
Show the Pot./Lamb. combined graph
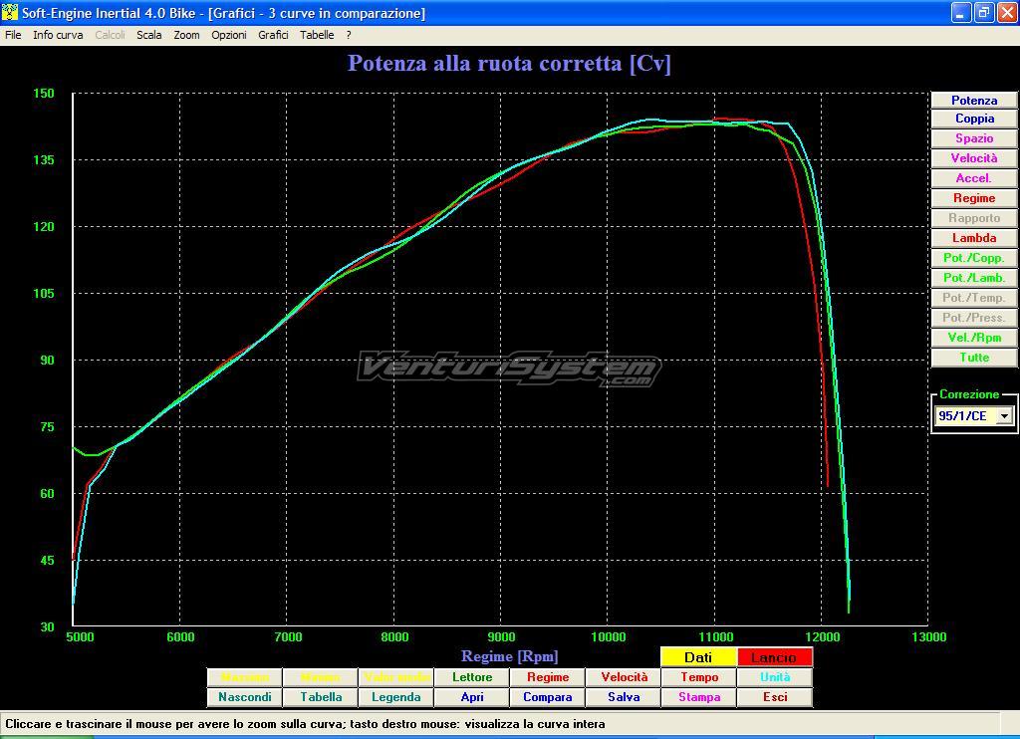[x=974, y=278]
